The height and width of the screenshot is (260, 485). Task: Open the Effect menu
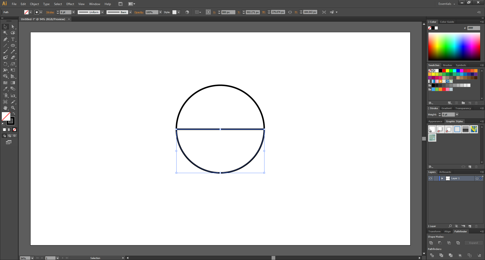[70, 4]
